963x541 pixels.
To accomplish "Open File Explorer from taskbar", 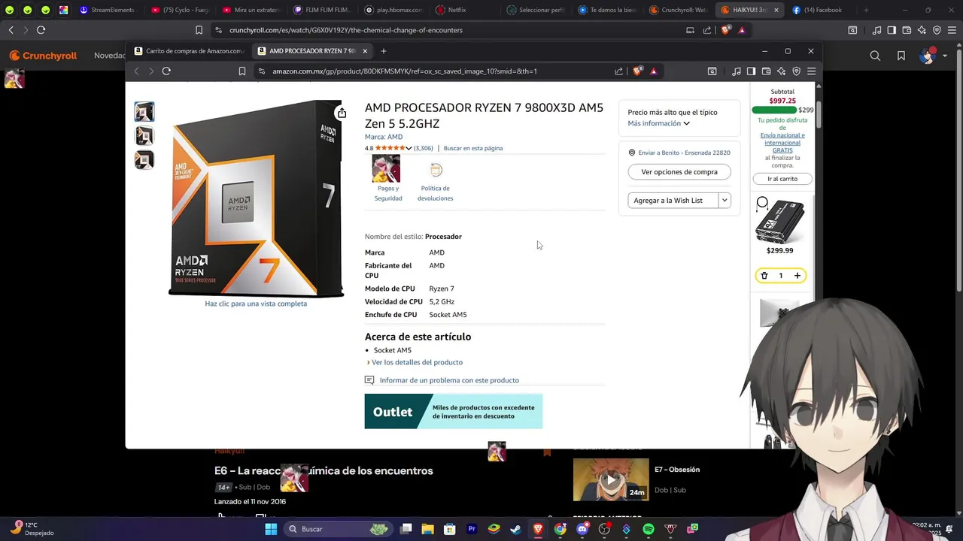I will pos(427,529).
